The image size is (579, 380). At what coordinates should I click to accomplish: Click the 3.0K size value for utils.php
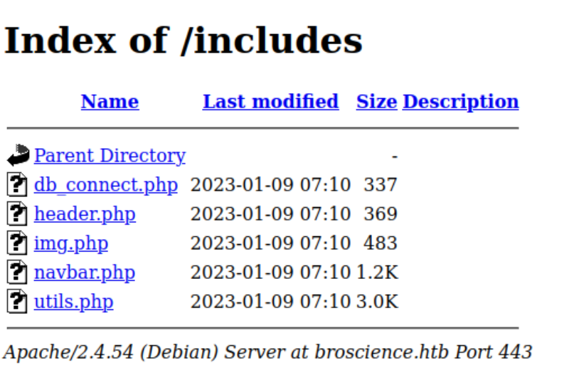click(x=377, y=302)
